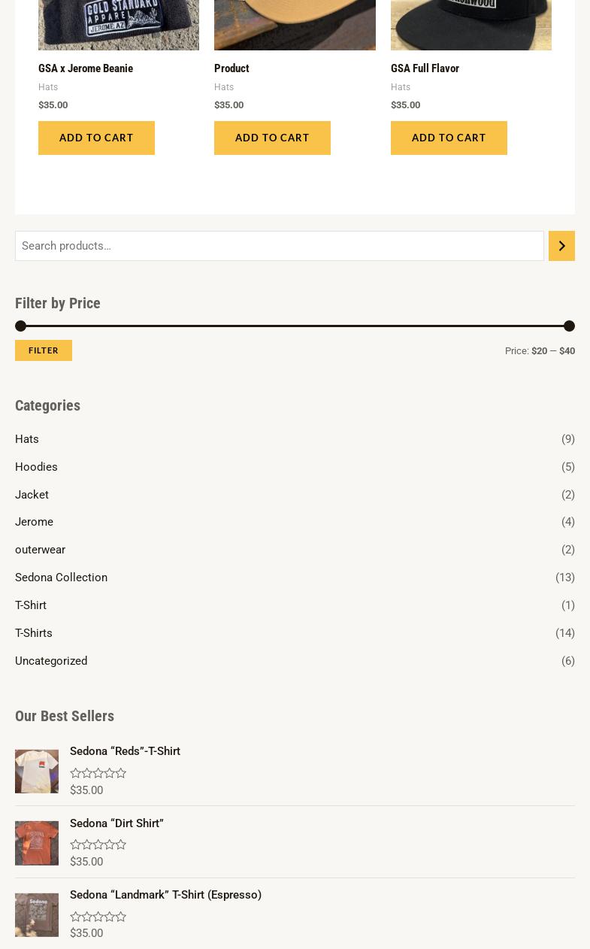
Task: Add GSA Full Flavor hat to cart
Action: point(449,138)
